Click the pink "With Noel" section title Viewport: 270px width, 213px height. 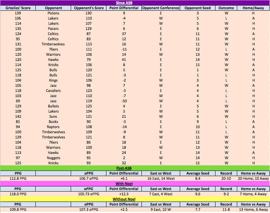(x=124, y=184)
